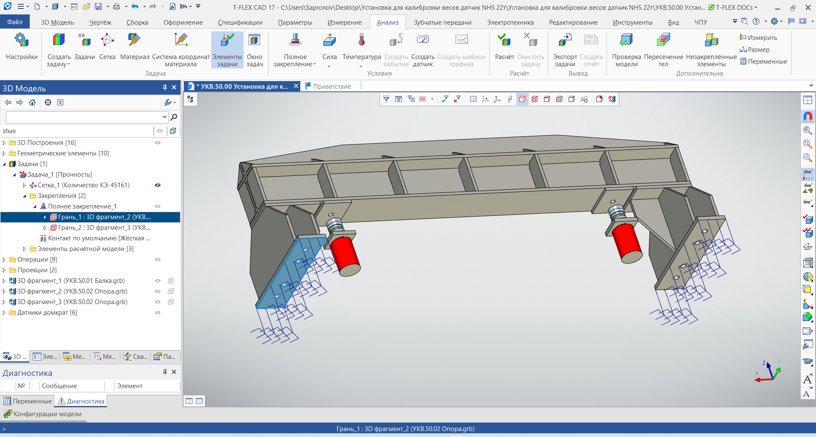Expand the Операции [9] tree node
Image resolution: width=816 pixels, height=437 pixels.
[x=4, y=259]
